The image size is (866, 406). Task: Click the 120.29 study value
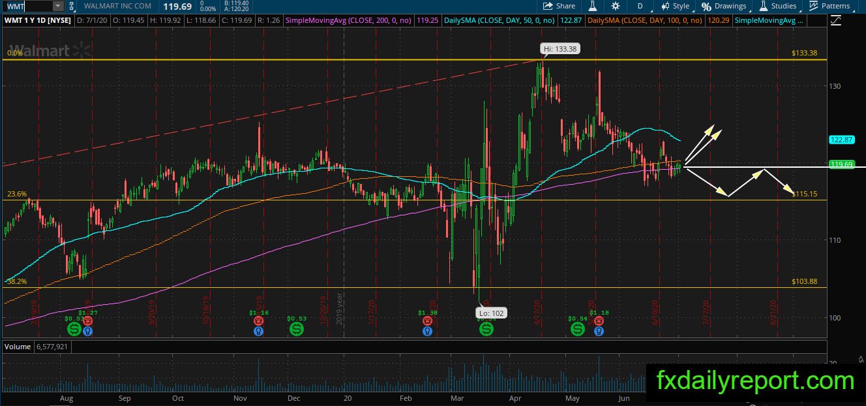[x=718, y=21]
